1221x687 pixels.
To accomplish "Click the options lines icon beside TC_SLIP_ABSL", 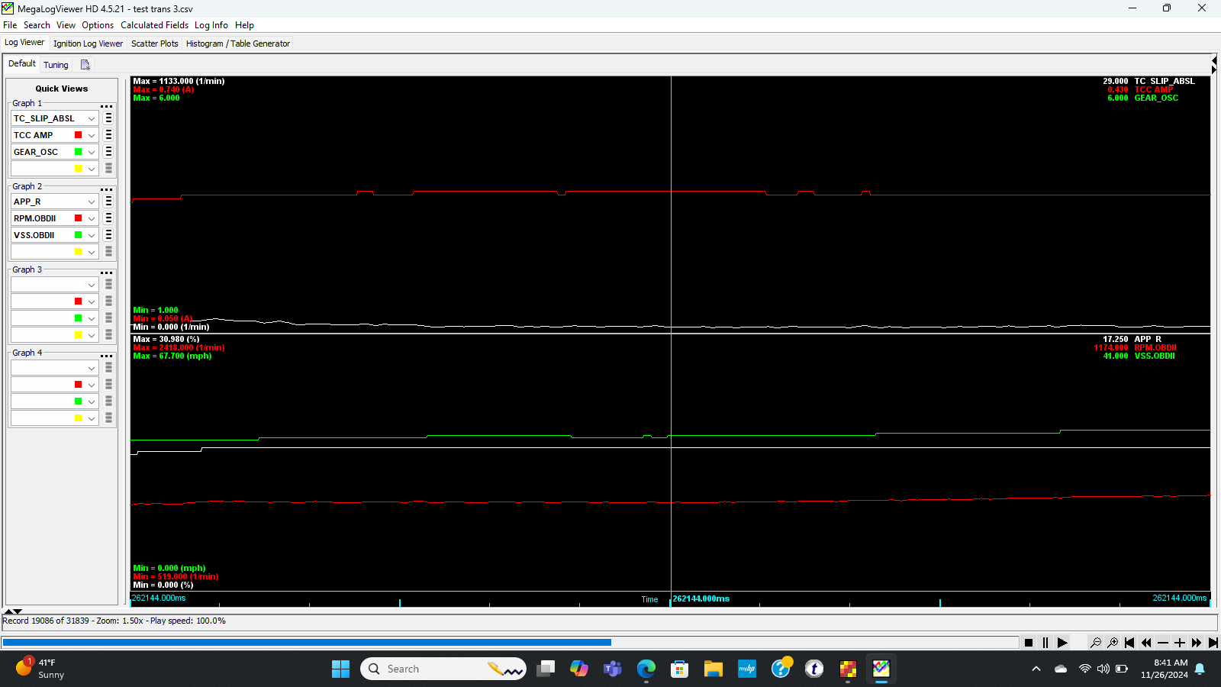I will coord(108,118).
